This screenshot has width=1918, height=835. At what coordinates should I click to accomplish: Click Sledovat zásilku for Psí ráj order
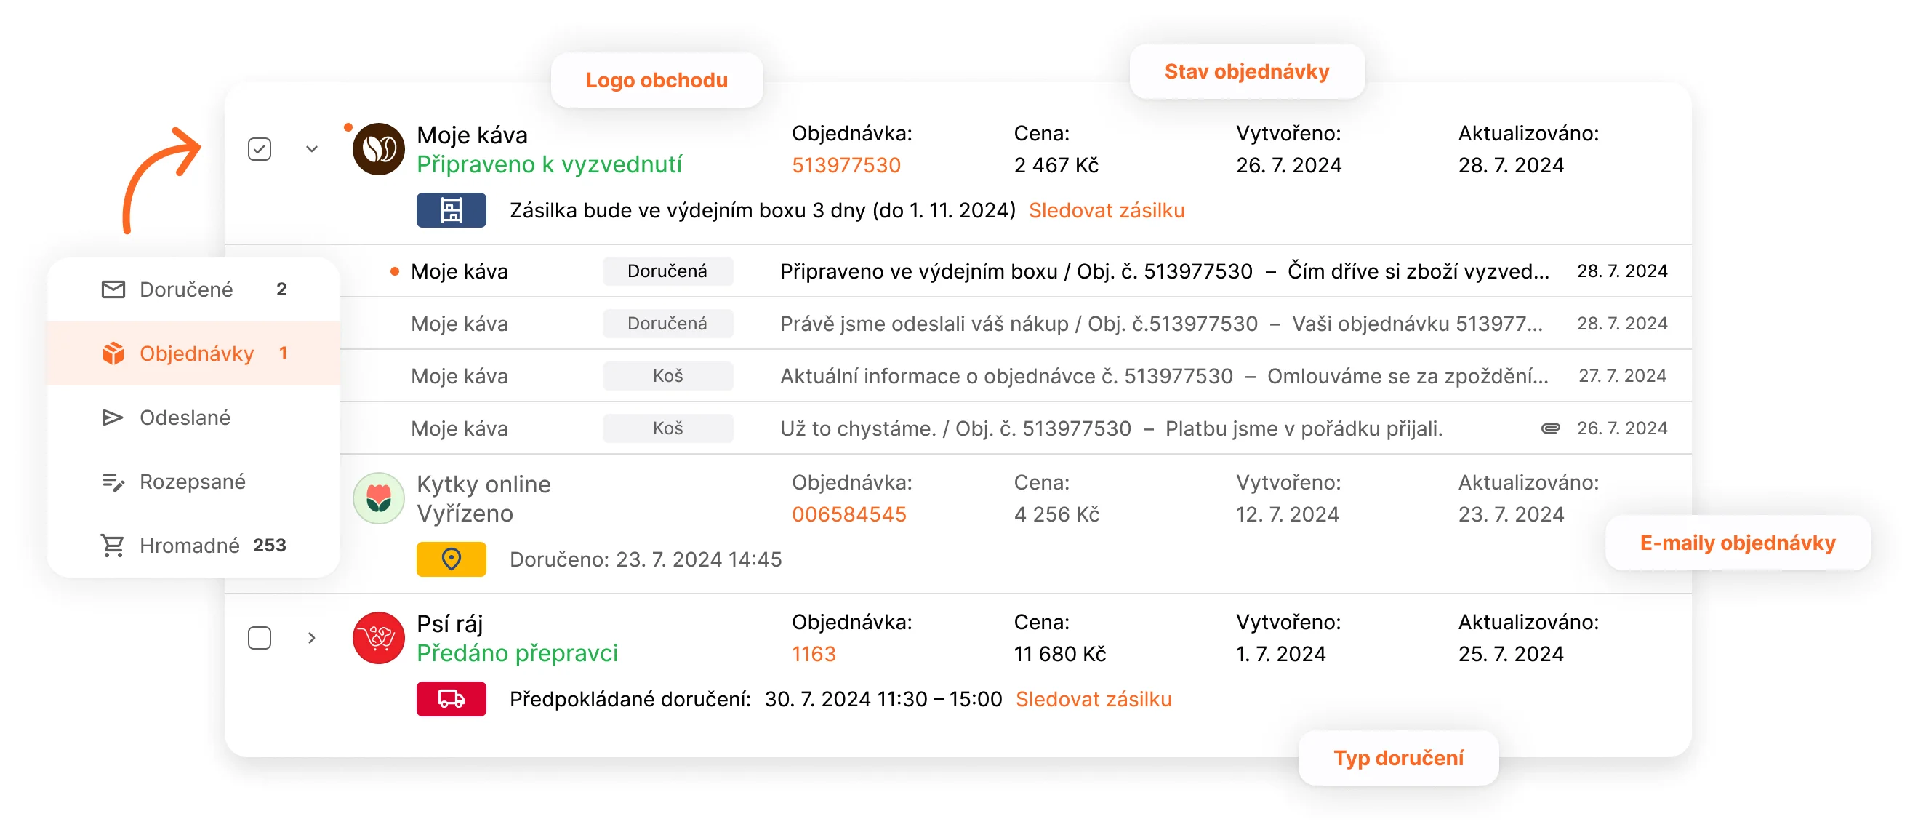pos(1093,699)
